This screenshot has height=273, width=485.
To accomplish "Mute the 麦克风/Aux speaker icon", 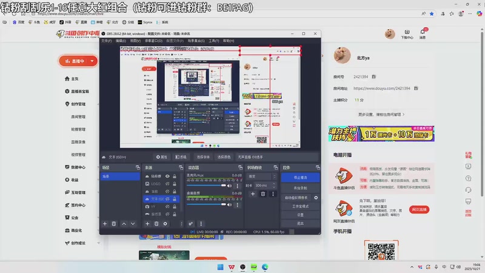I will [230, 186].
